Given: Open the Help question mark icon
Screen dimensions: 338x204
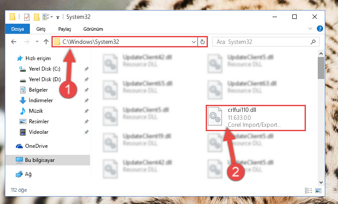Looking at the screenshot, I should point(320,29).
